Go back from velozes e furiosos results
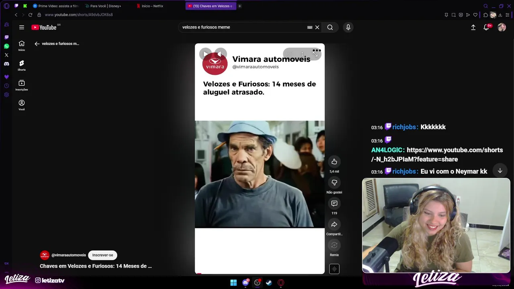 click(37, 44)
